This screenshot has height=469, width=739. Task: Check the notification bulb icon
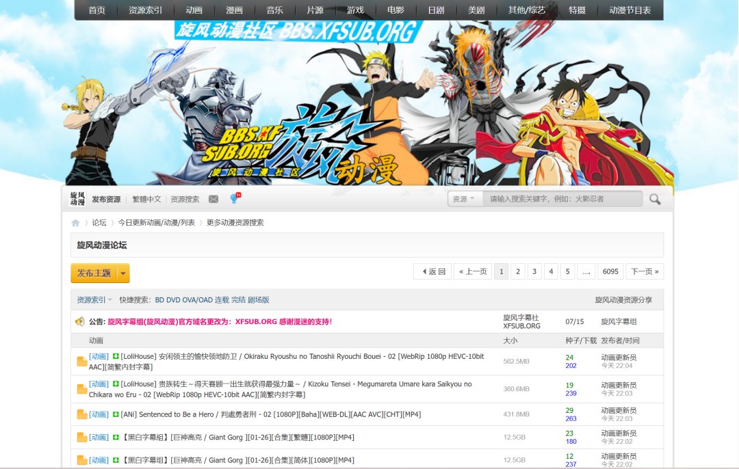pyautogui.click(x=235, y=198)
